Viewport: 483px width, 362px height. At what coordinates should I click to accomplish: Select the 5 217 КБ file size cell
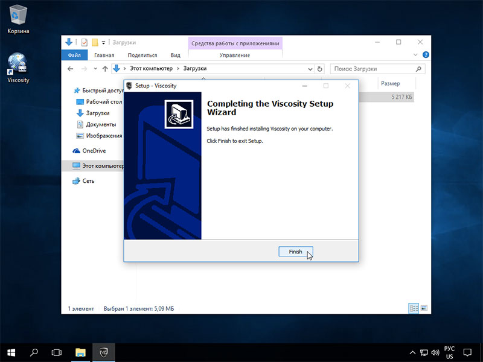click(401, 97)
